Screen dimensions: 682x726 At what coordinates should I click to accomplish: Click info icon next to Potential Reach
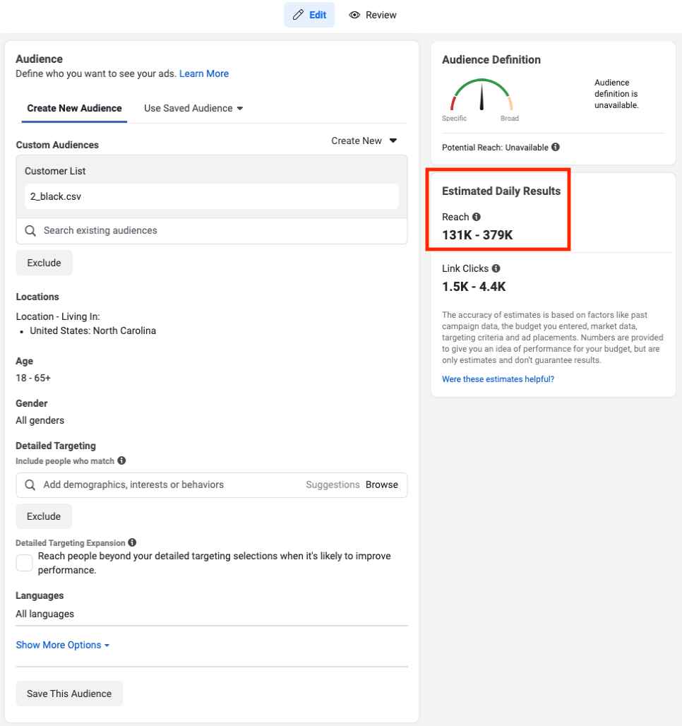click(556, 147)
